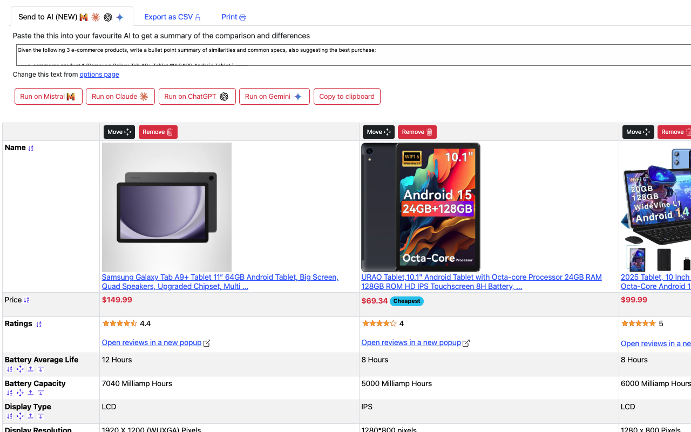This screenshot has width=691, height=432.
Task: Switch to Export as CSV tab
Action: pos(172,17)
